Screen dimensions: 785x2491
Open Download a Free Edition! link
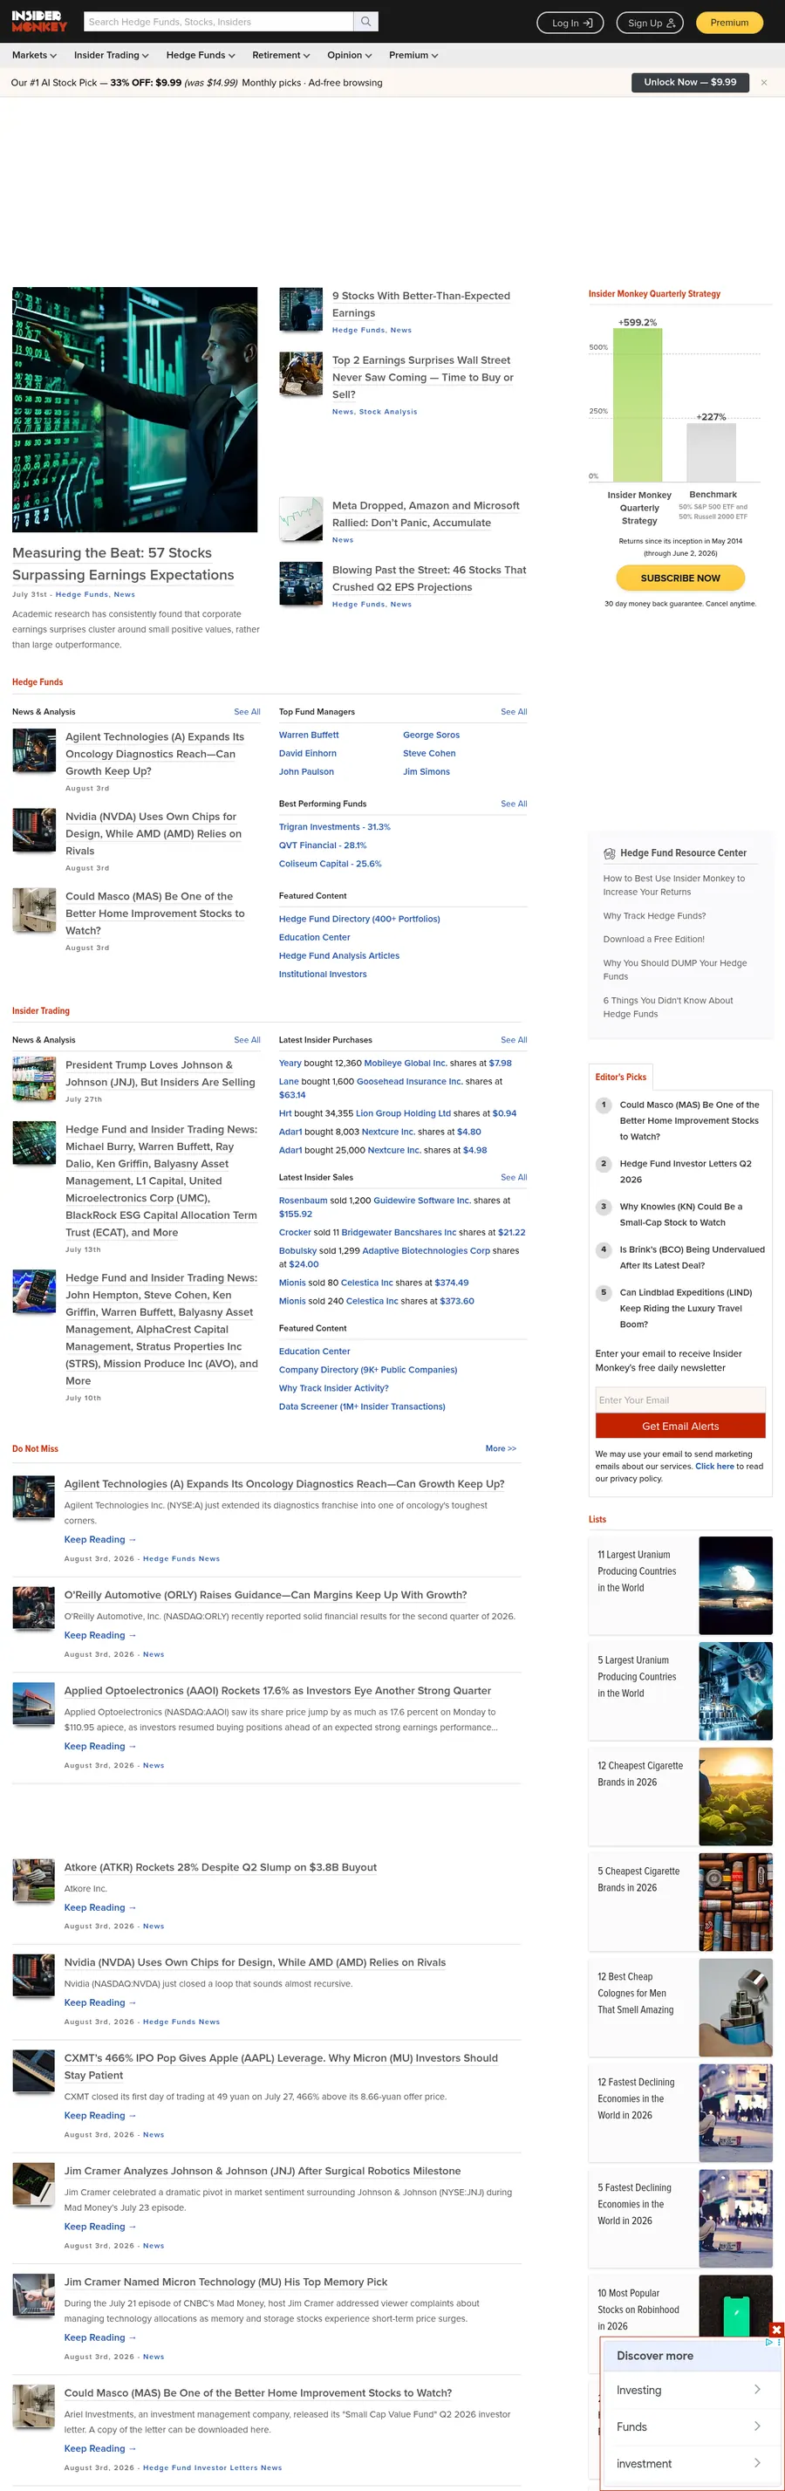click(x=653, y=939)
